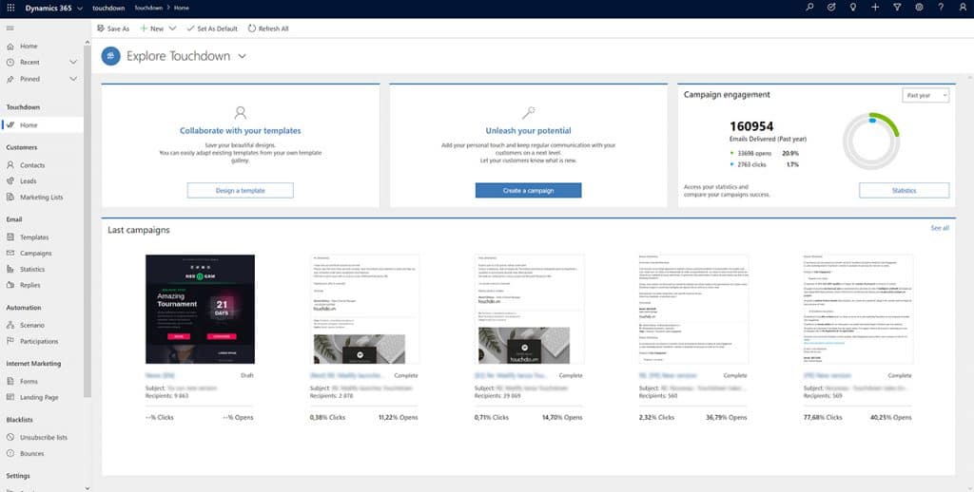The image size is (974, 492).
Task: Expand the Recent section in sidebar
Action: click(x=73, y=63)
